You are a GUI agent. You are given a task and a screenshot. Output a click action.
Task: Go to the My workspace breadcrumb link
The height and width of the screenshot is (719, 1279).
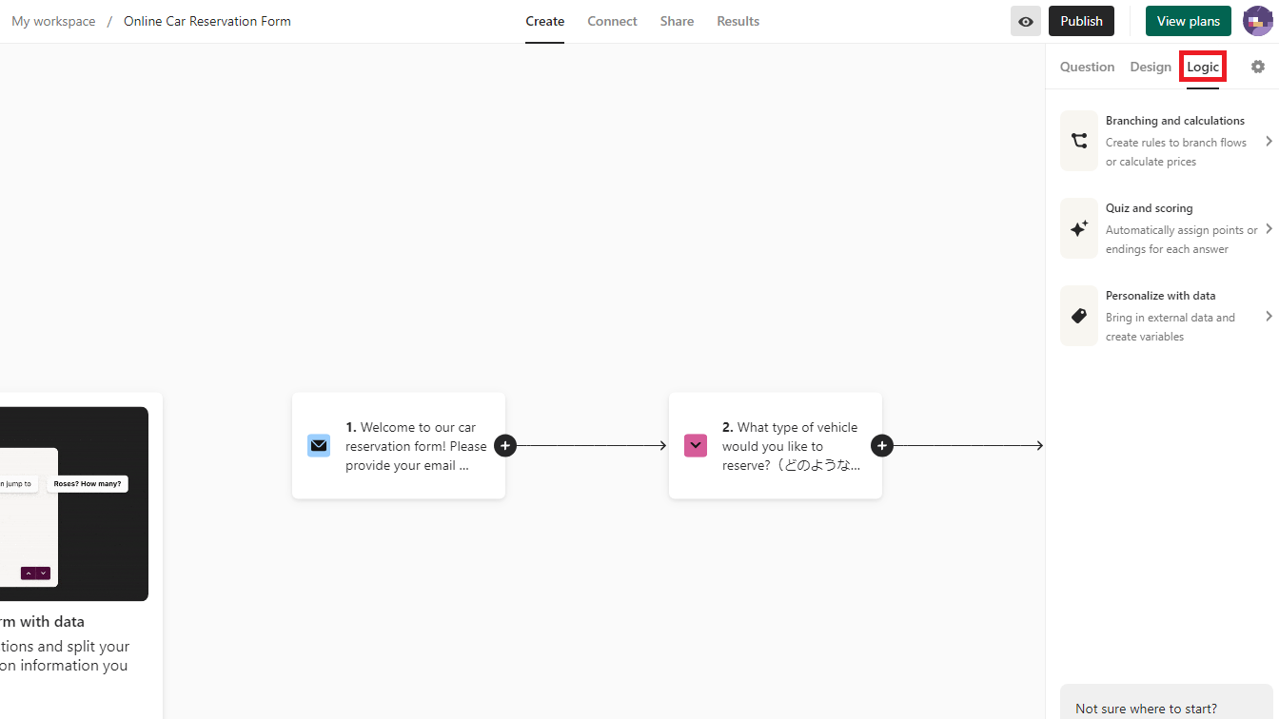coord(53,21)
